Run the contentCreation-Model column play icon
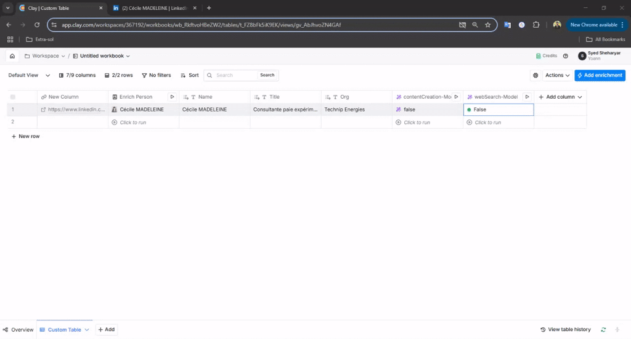631x339 pixels. point(456,97)
